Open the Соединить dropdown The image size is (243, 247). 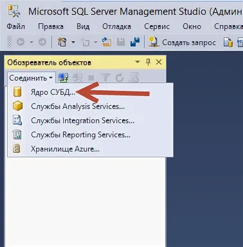pos(32,78)
